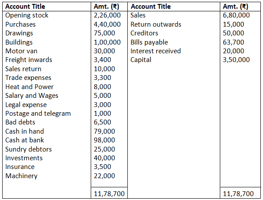Click the Cash at bank amount 98,000

pos(105,140)
